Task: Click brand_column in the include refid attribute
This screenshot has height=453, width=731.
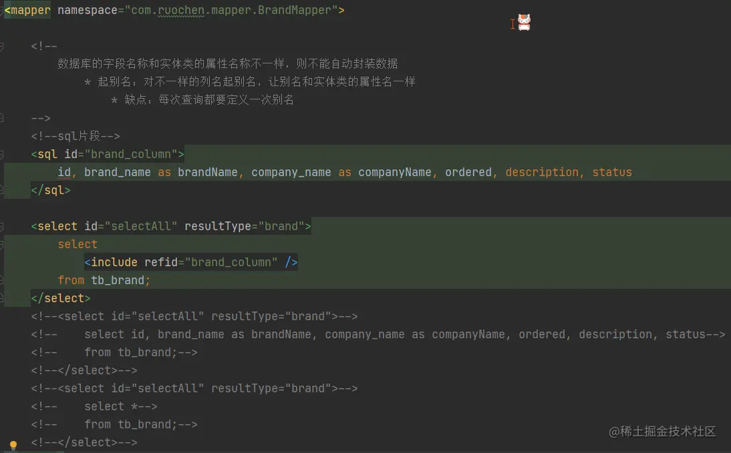Action: 231,262
